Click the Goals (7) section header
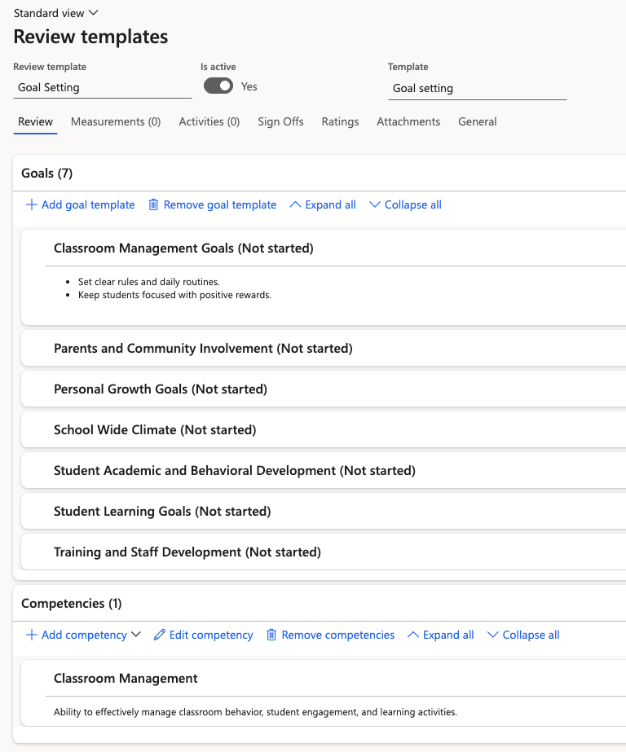The height and width of the screenshot is (752, 626). (x=47, y=174)
